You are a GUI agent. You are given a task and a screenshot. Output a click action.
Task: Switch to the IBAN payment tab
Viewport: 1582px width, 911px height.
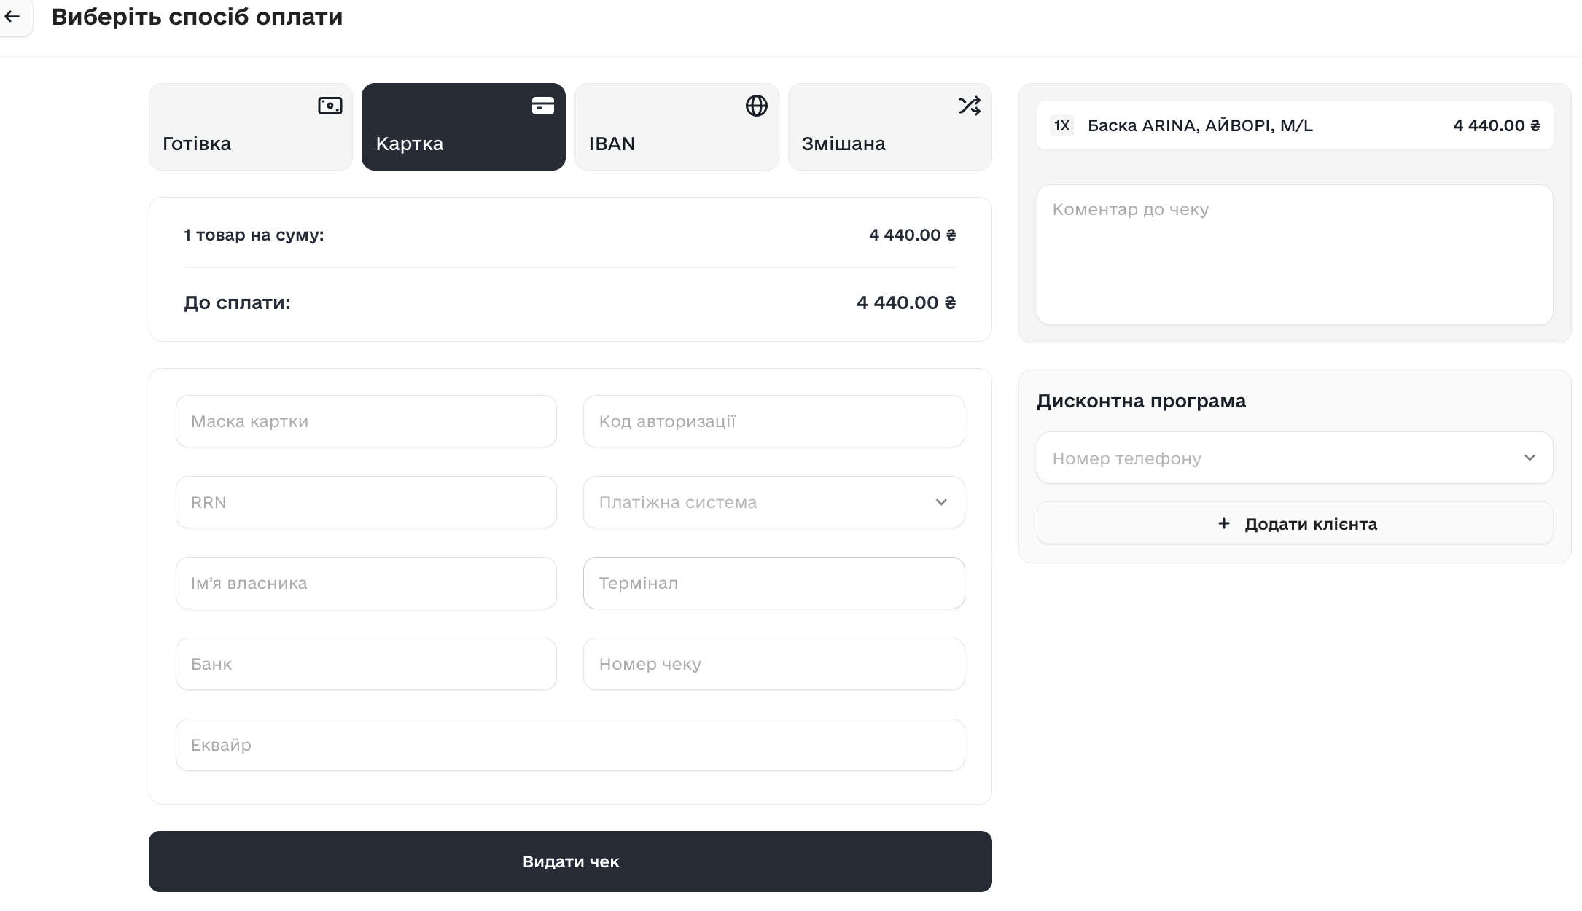[676, 127]
